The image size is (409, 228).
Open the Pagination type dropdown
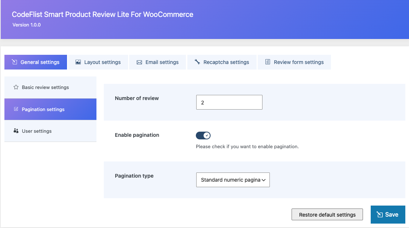click(x=233, y=180)
